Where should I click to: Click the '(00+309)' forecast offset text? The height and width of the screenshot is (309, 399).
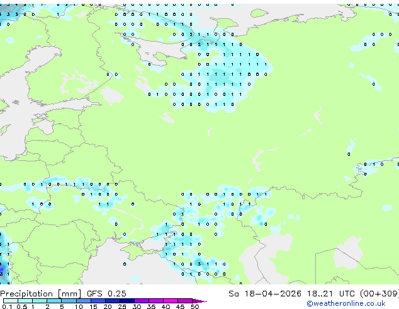pyautogui.click(x=379, y=294)
